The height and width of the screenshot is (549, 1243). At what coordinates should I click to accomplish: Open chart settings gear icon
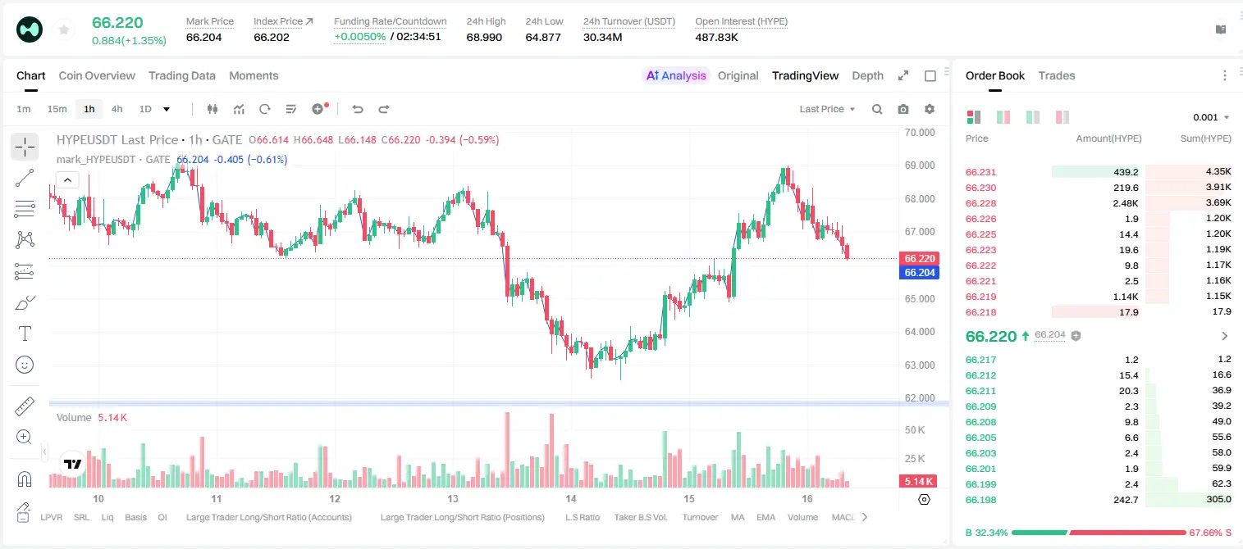930,109
